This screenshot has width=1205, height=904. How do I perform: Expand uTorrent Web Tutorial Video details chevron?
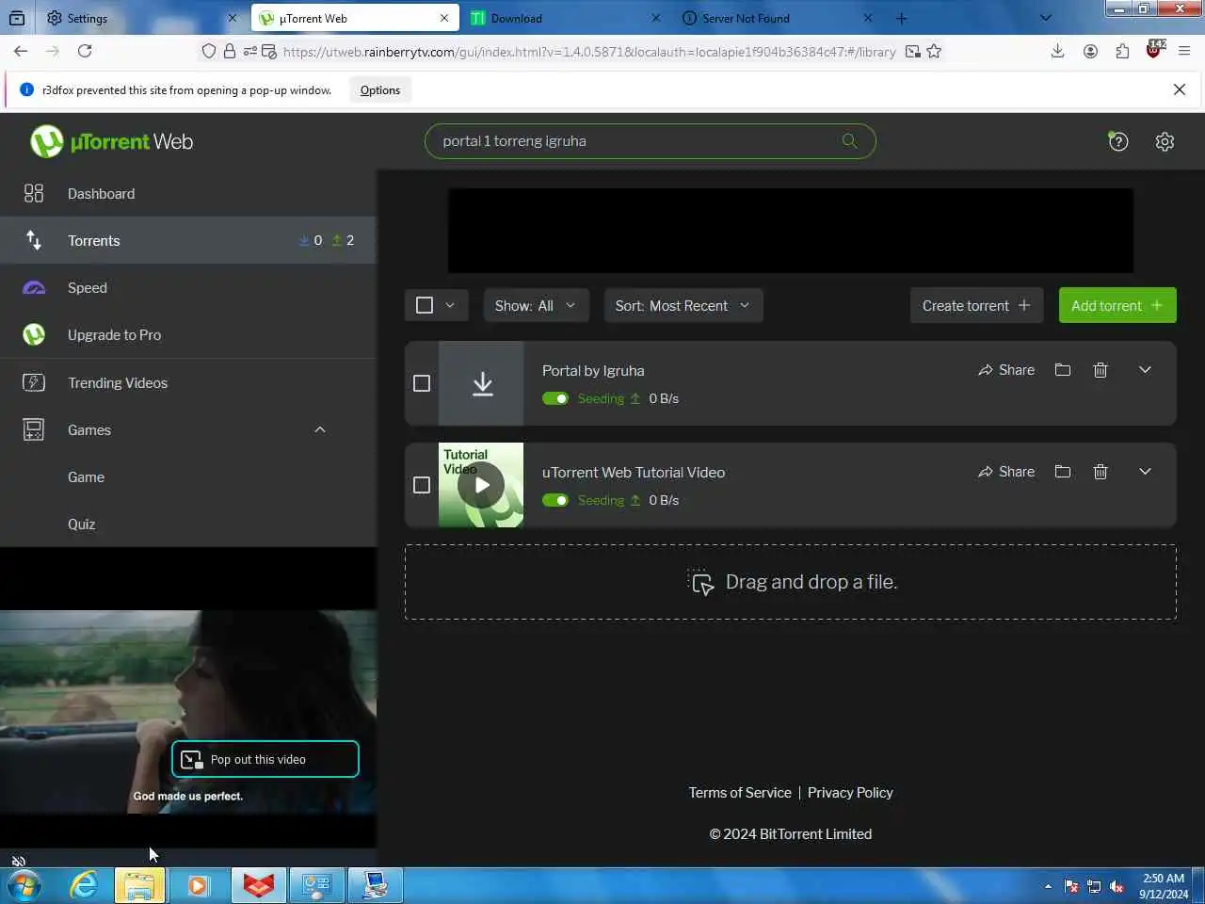coord(1145,471)
